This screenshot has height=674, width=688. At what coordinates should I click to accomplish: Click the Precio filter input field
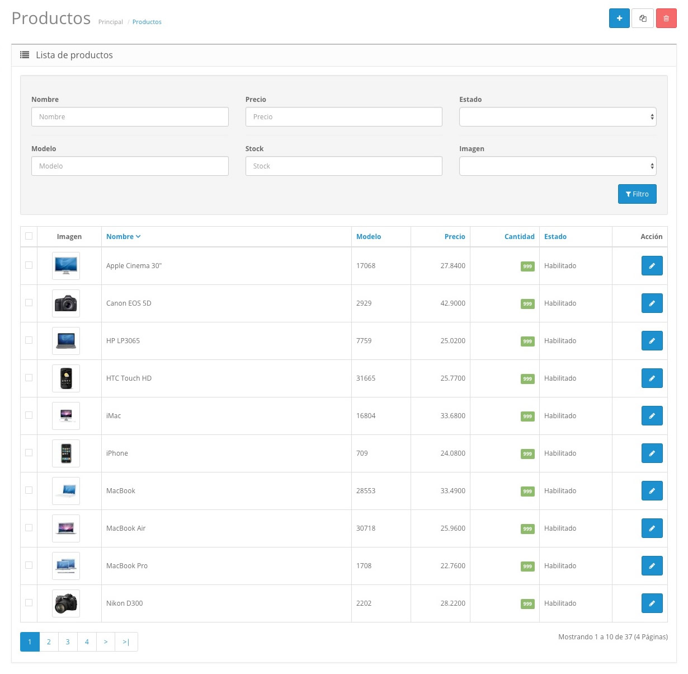pos(343,117)
